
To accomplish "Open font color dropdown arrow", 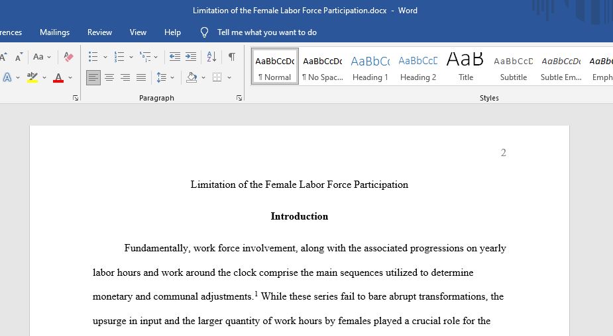I will coord(70,77).
